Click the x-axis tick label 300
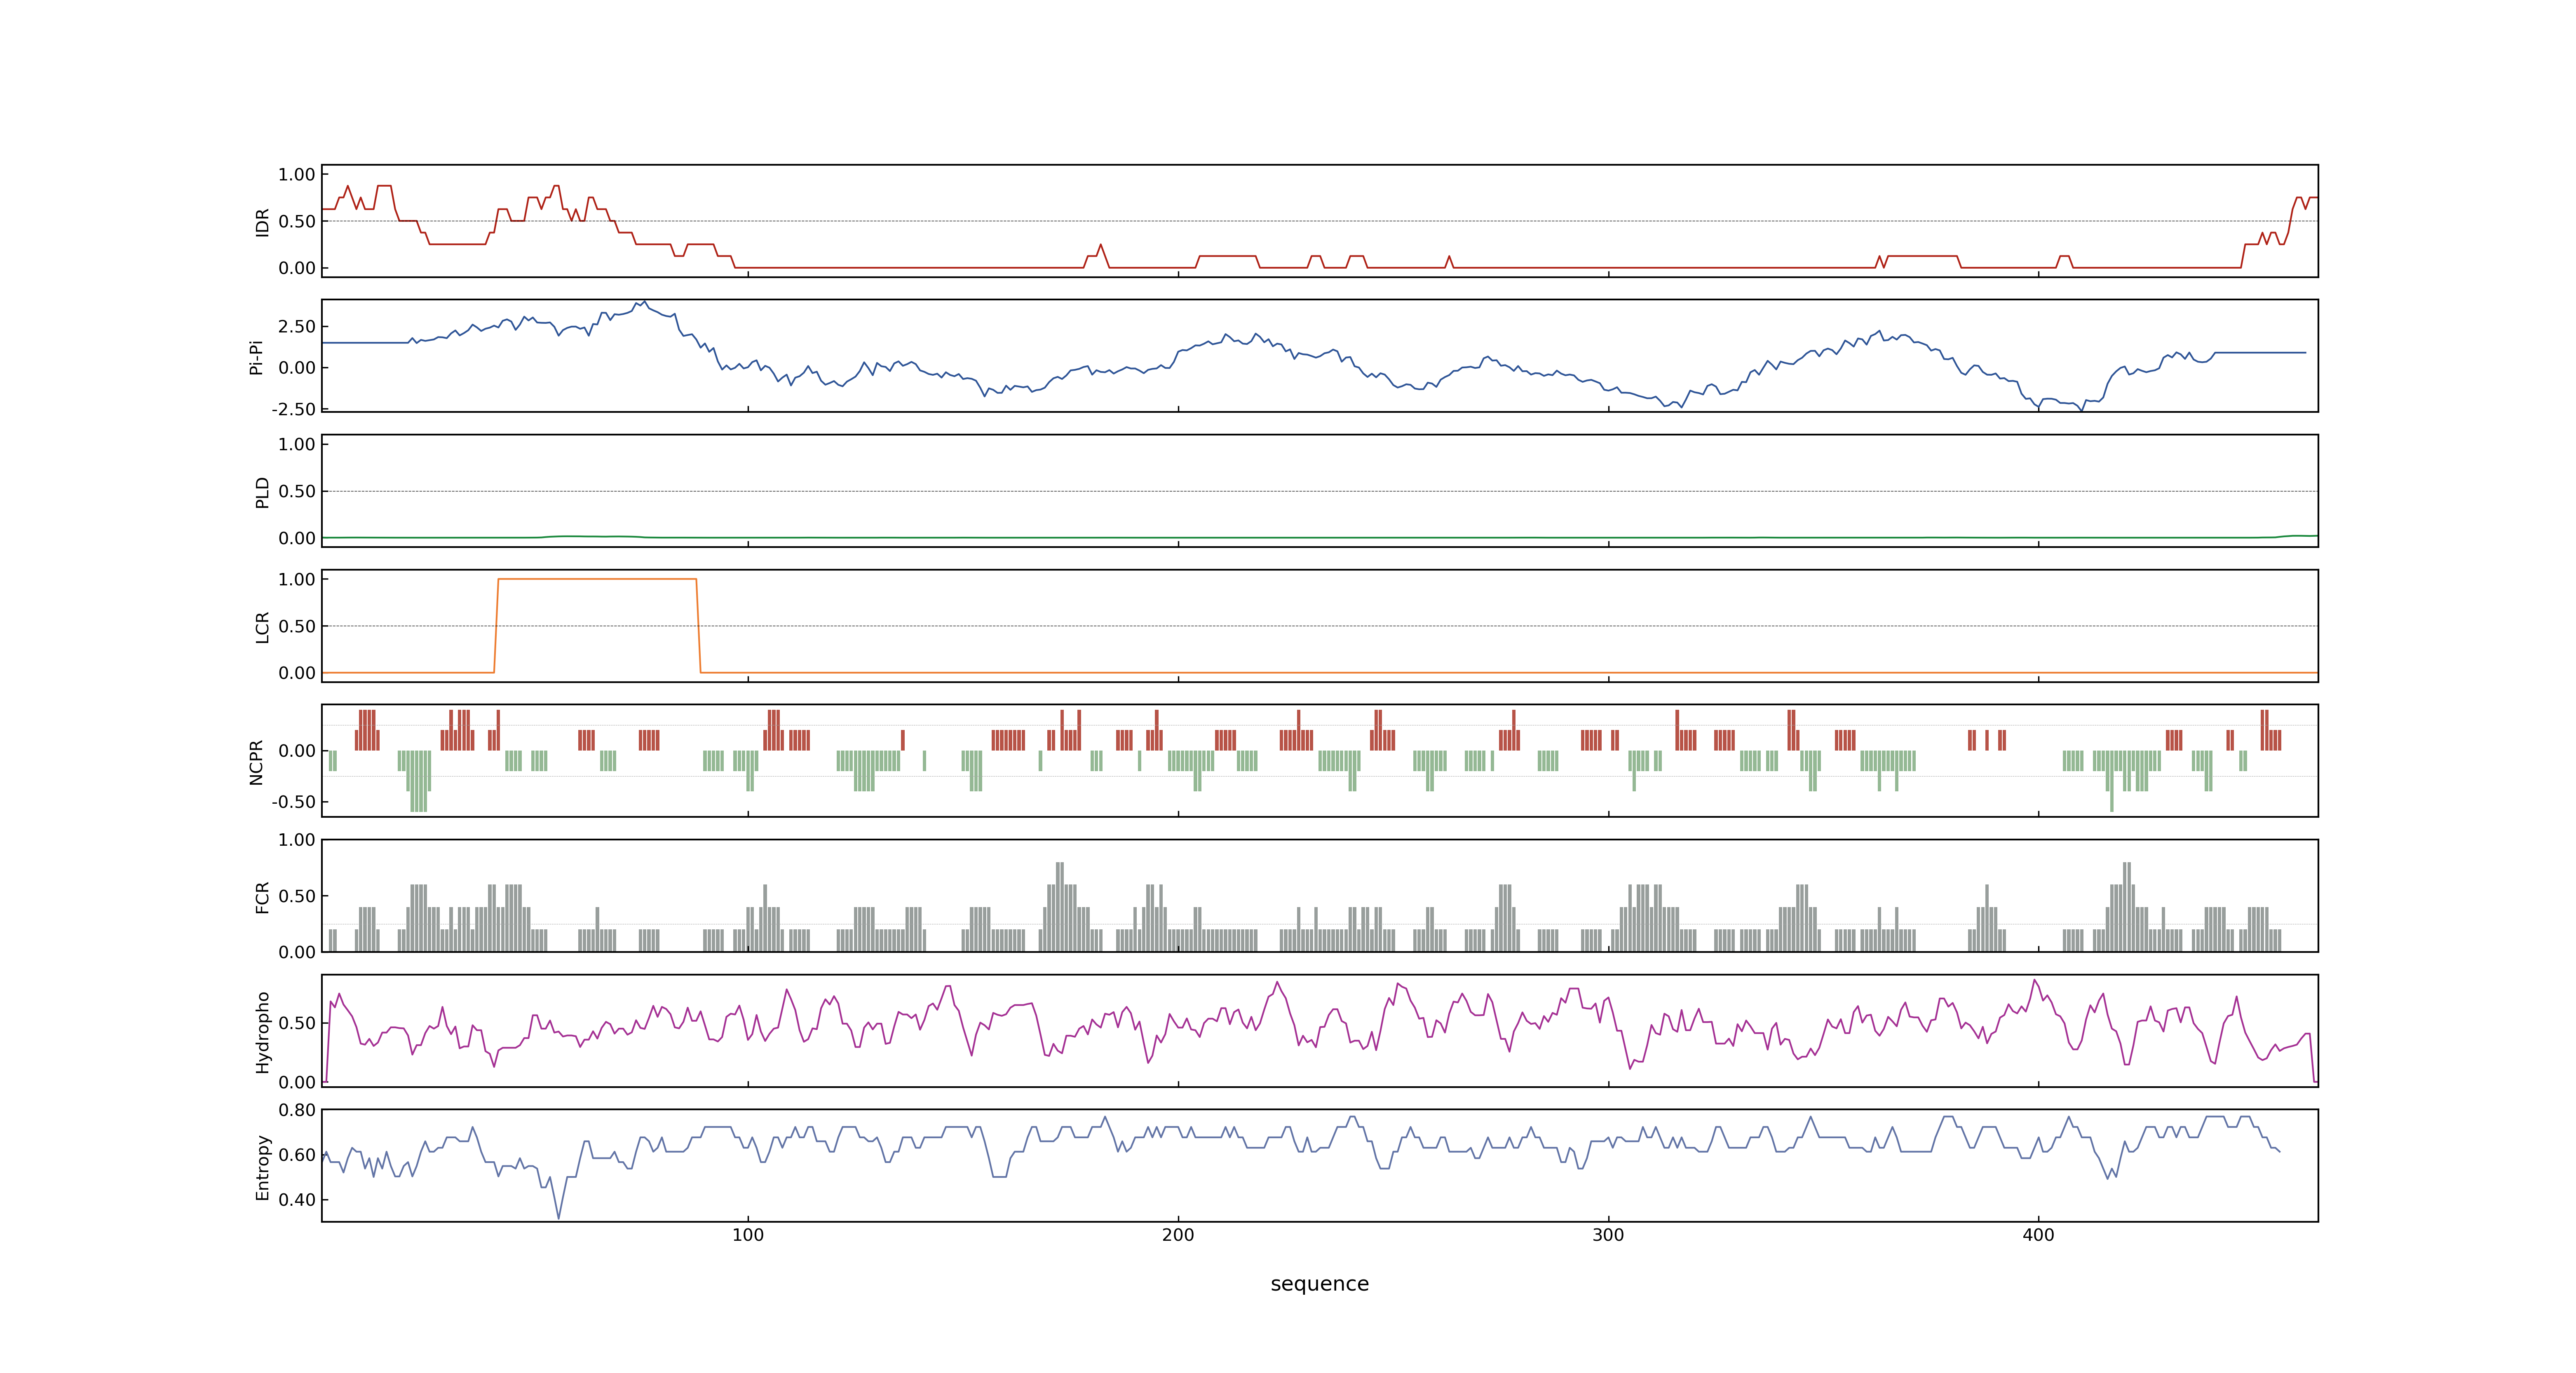This screenshot has height=1373, width=2576. (1608, 1234)
